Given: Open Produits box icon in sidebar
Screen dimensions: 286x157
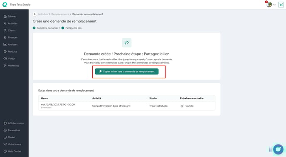Looking at the screenshot, I should click(5, 51).
